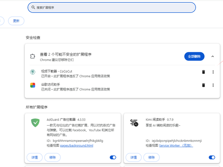Click the AdGuard 广告拦截器 title text
Viewport: 223px width, 167px height.
[61, 120]
